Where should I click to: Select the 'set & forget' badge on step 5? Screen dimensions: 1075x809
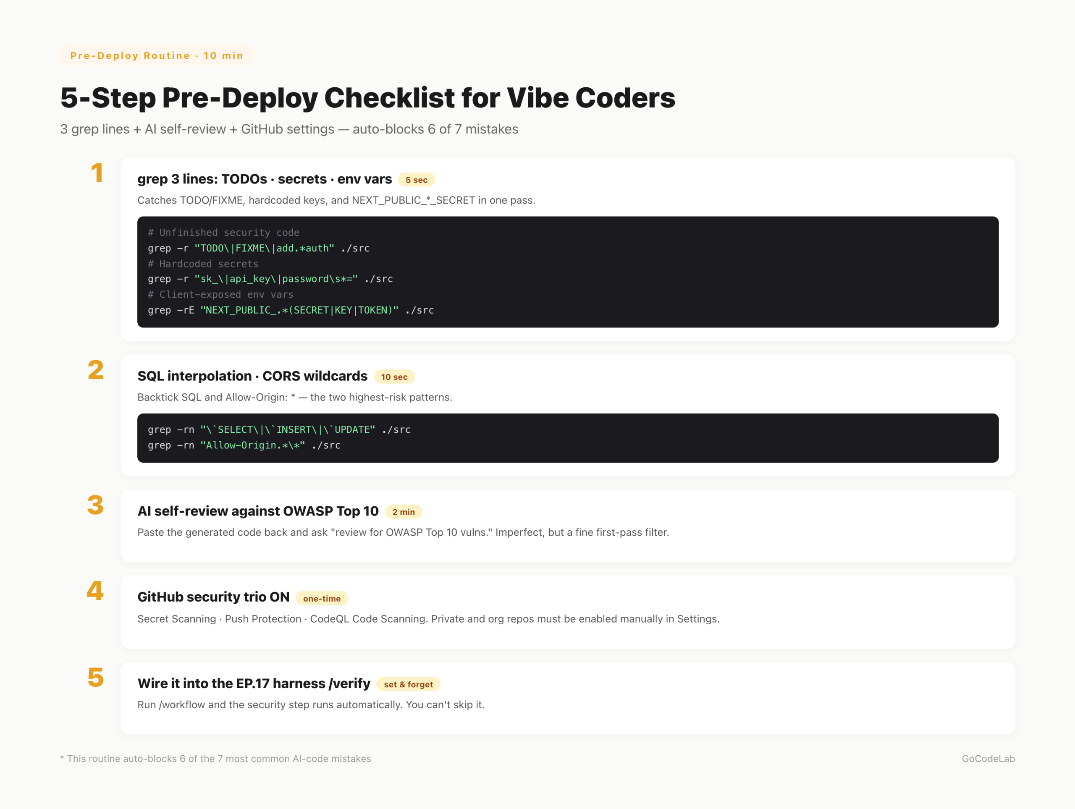click(408, 684)
